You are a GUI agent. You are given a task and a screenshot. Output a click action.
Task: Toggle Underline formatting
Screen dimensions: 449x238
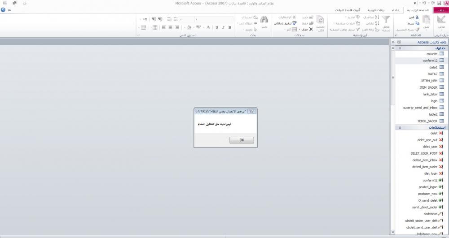pyautogui.click(x=217, y=27)
